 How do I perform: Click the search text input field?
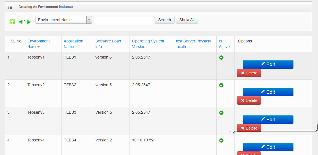(124, 20)
